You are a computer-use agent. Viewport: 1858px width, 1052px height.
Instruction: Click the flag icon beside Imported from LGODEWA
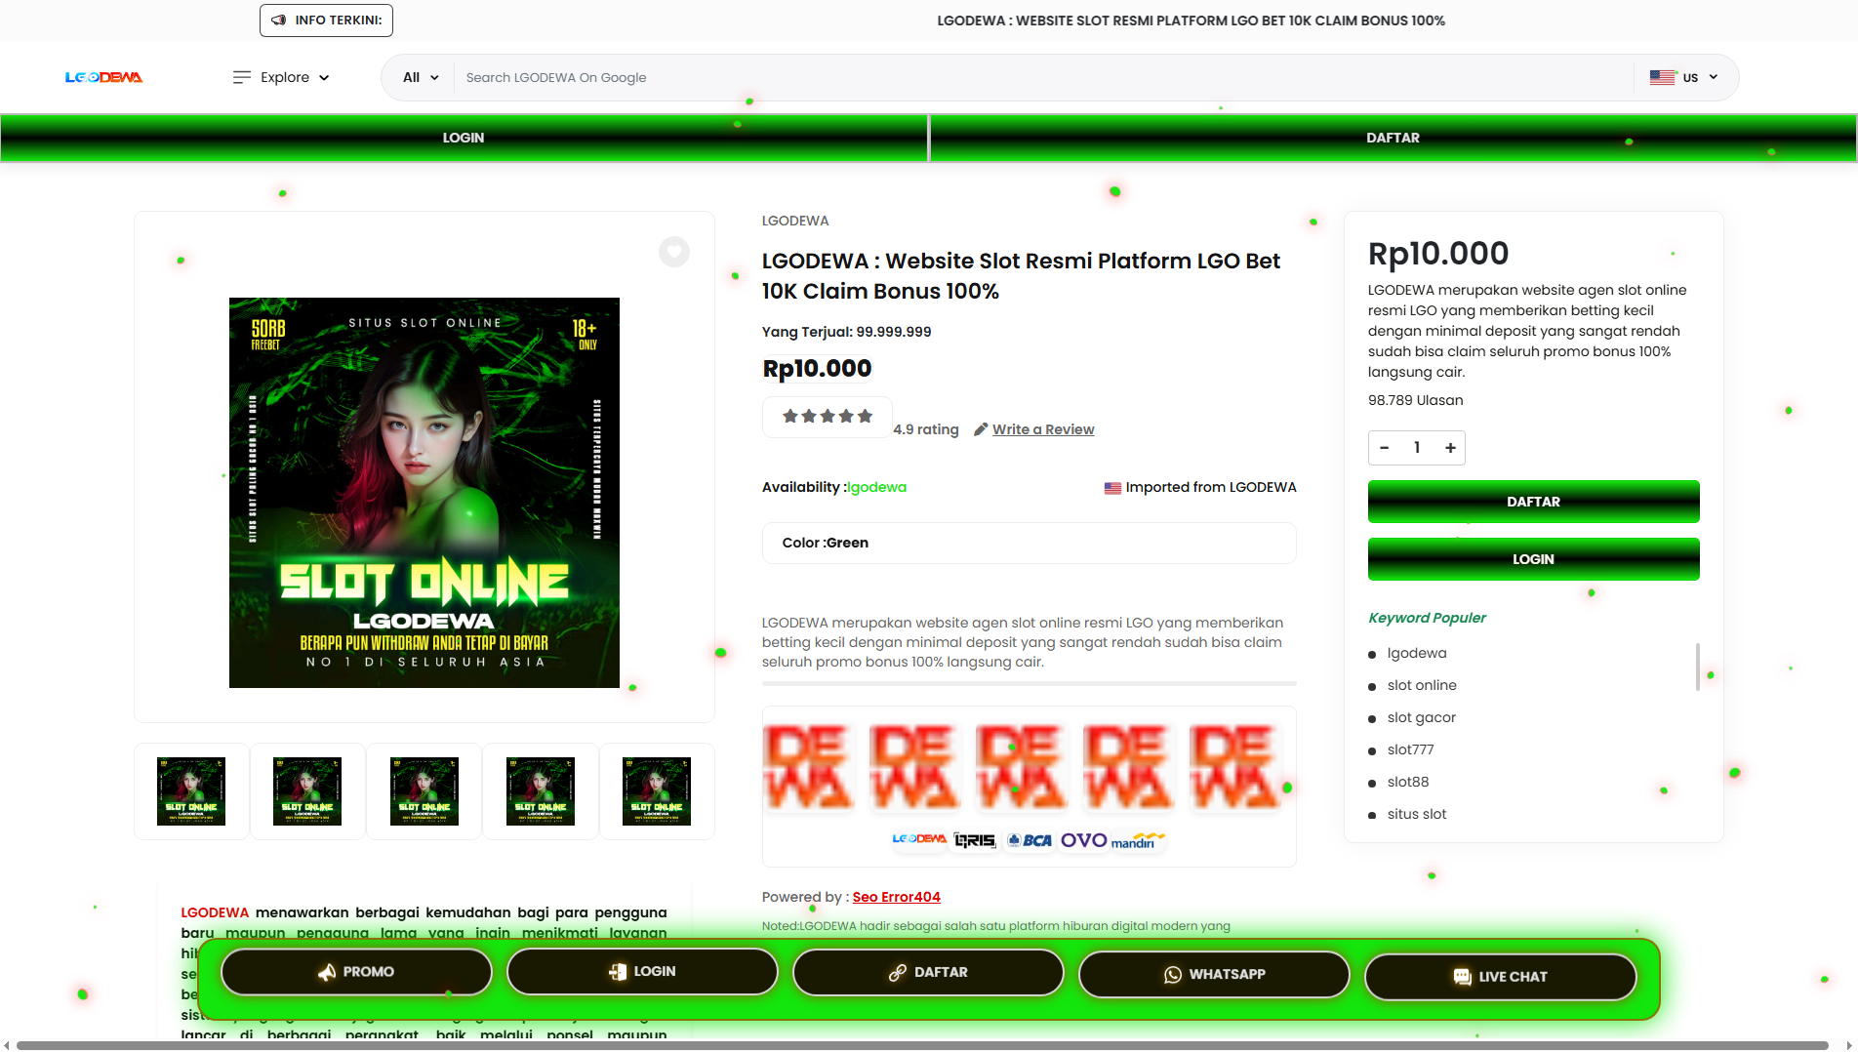1112,488
